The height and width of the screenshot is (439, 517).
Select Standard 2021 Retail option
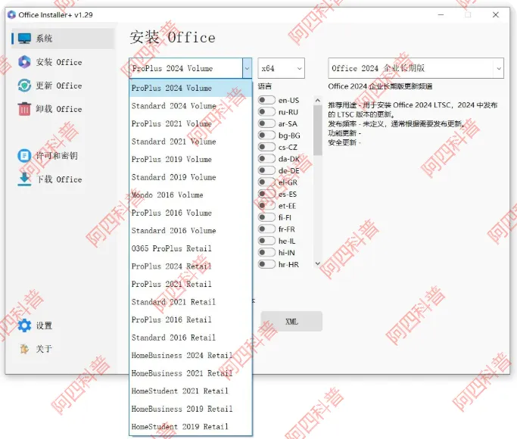[x=191, y=301]
